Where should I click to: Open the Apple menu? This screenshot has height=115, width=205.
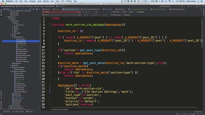coord(3,1)
